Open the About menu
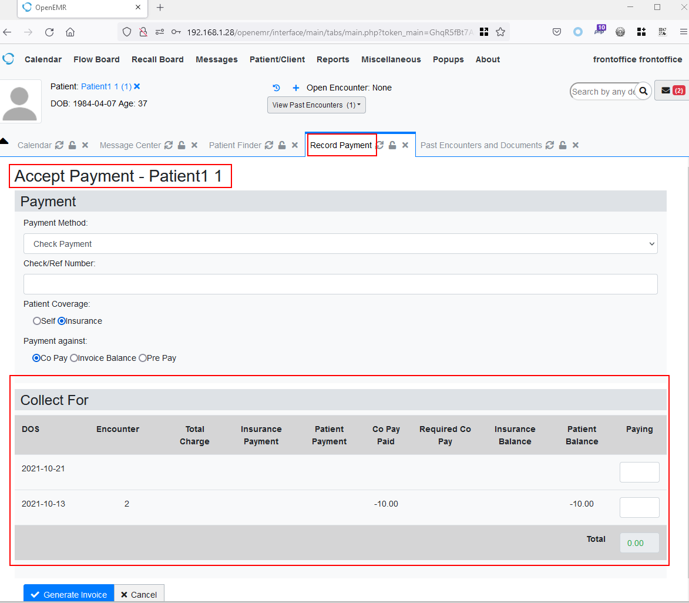This screenshot has height=603, width=689. (x=488, y=59)
